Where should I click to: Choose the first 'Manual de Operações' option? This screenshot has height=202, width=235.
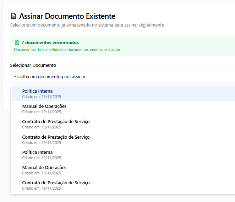44,106
